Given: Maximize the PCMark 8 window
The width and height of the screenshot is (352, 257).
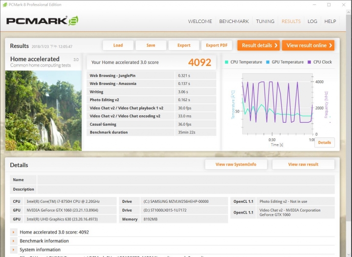Looking at the screenshot, I should [x=329, y=5].
